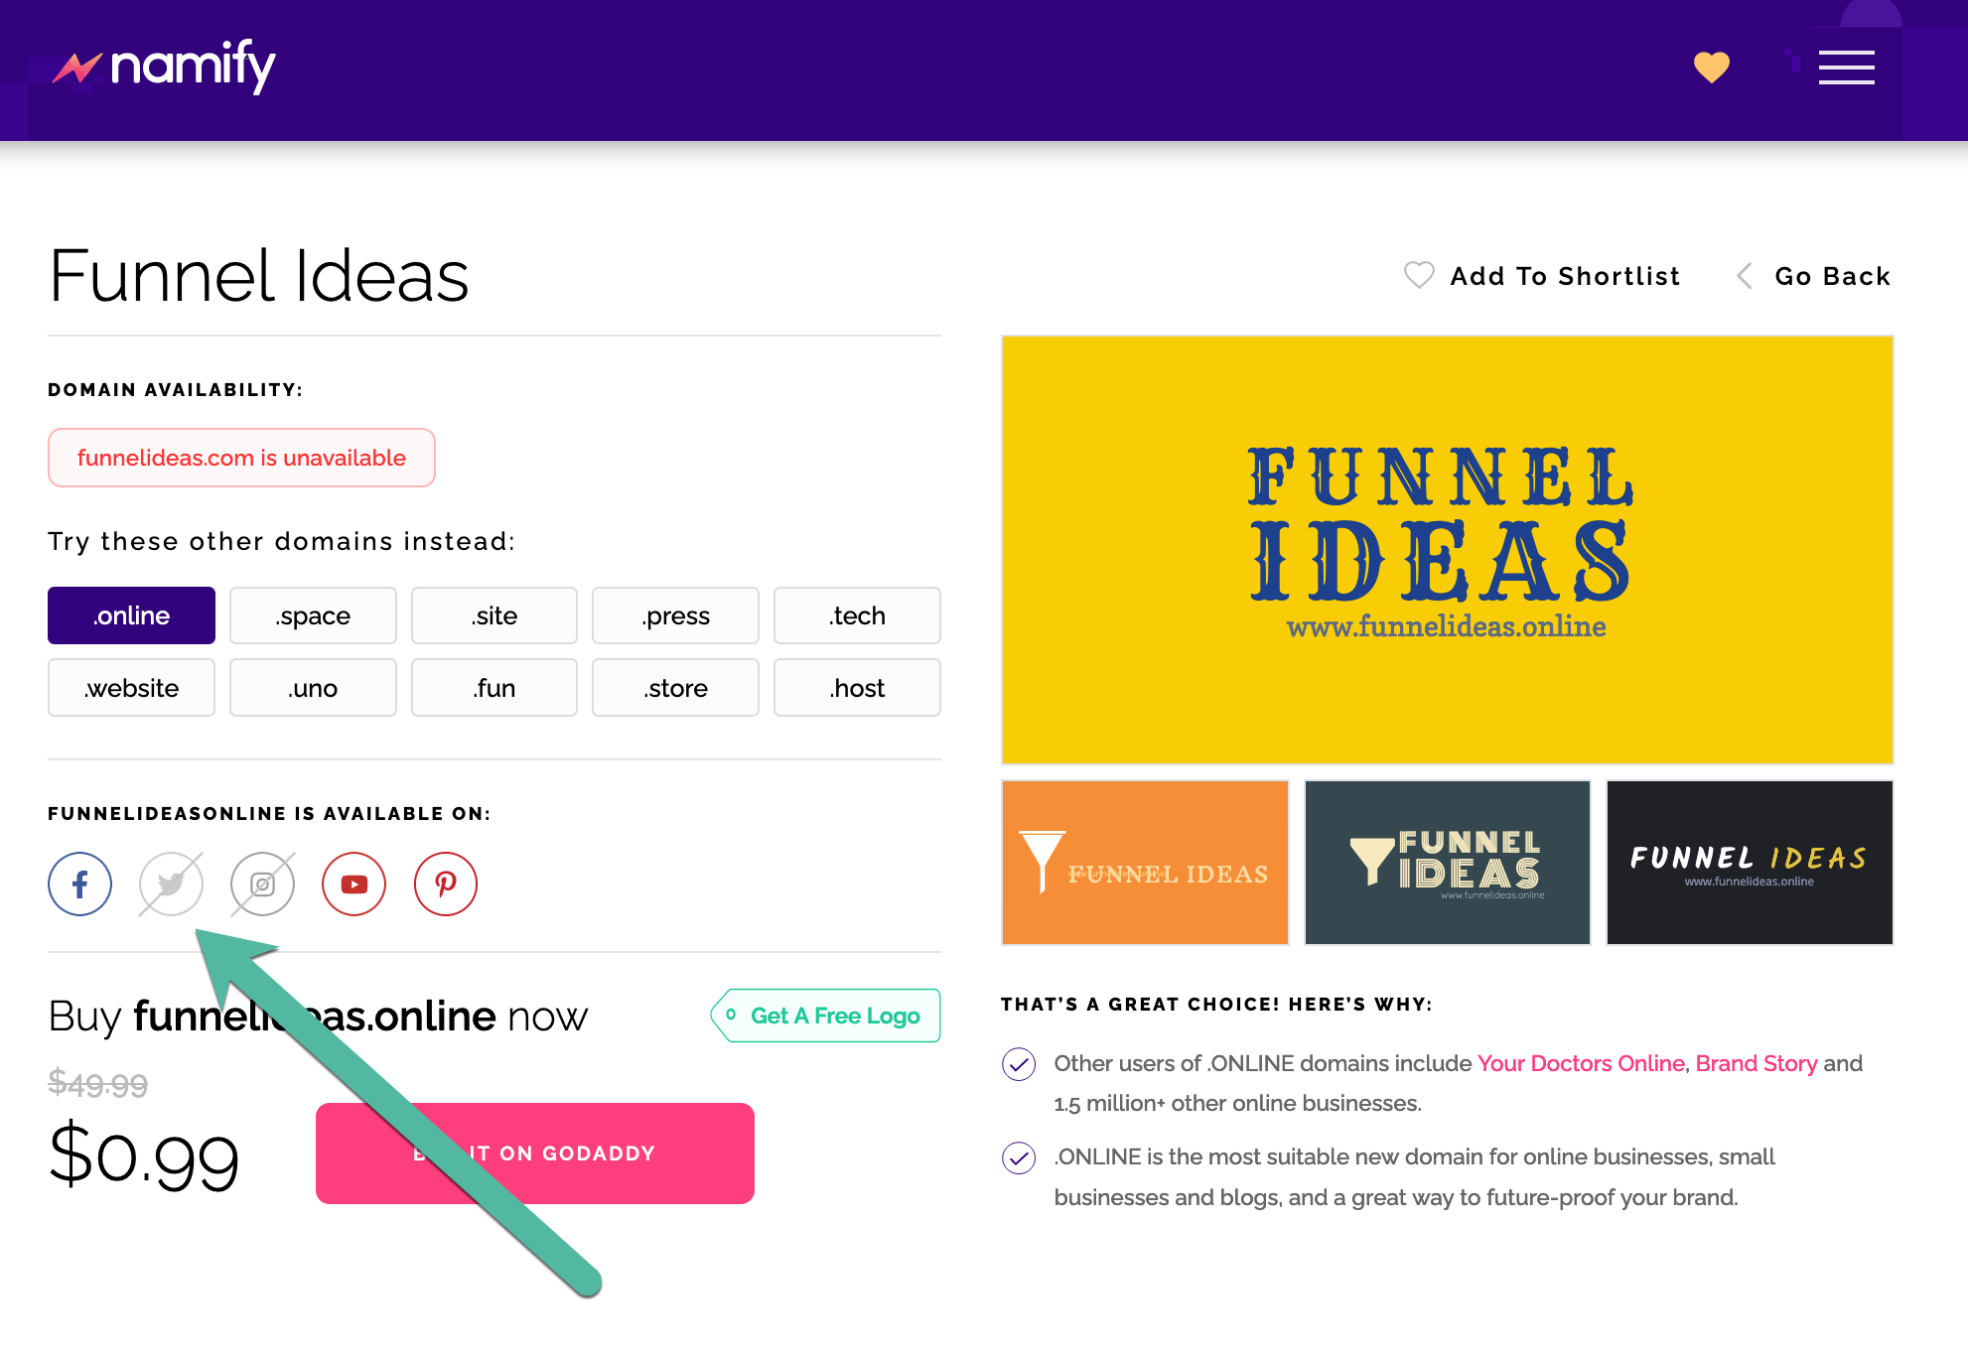Click Get A Free Logo tag
The image size is (1968, 1360).
tap(826, 1016)
